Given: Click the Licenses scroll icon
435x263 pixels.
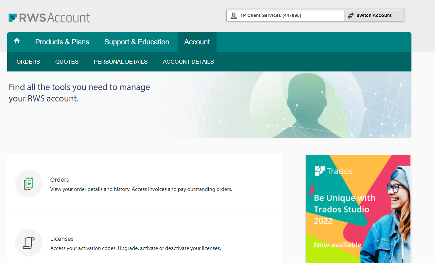Looking at the screenshot, I should [29, 243].
